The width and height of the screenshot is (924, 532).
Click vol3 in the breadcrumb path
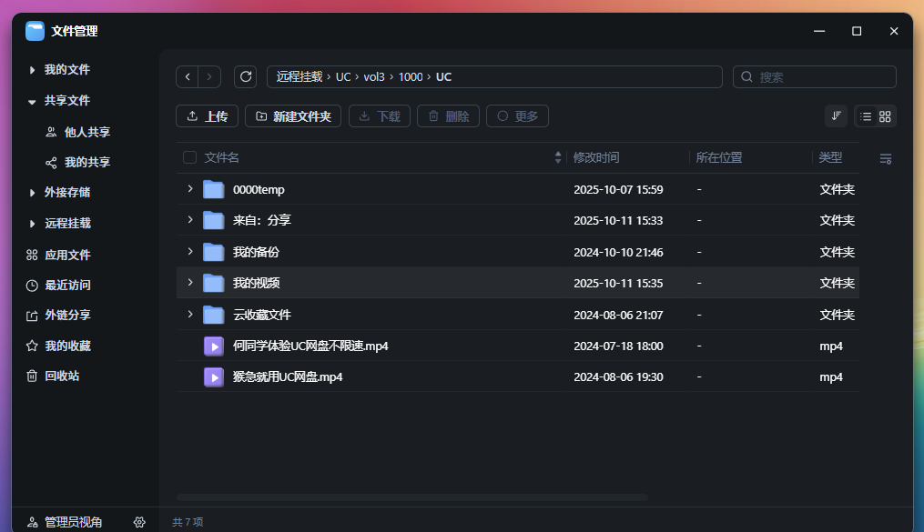374,77
